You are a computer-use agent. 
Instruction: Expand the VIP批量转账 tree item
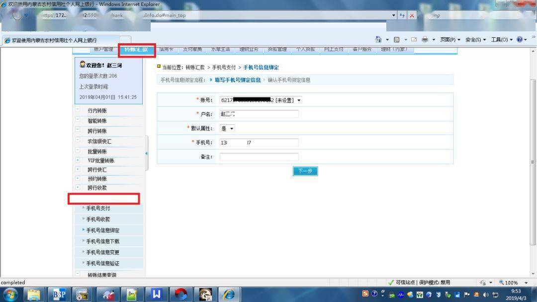point(78,160)
